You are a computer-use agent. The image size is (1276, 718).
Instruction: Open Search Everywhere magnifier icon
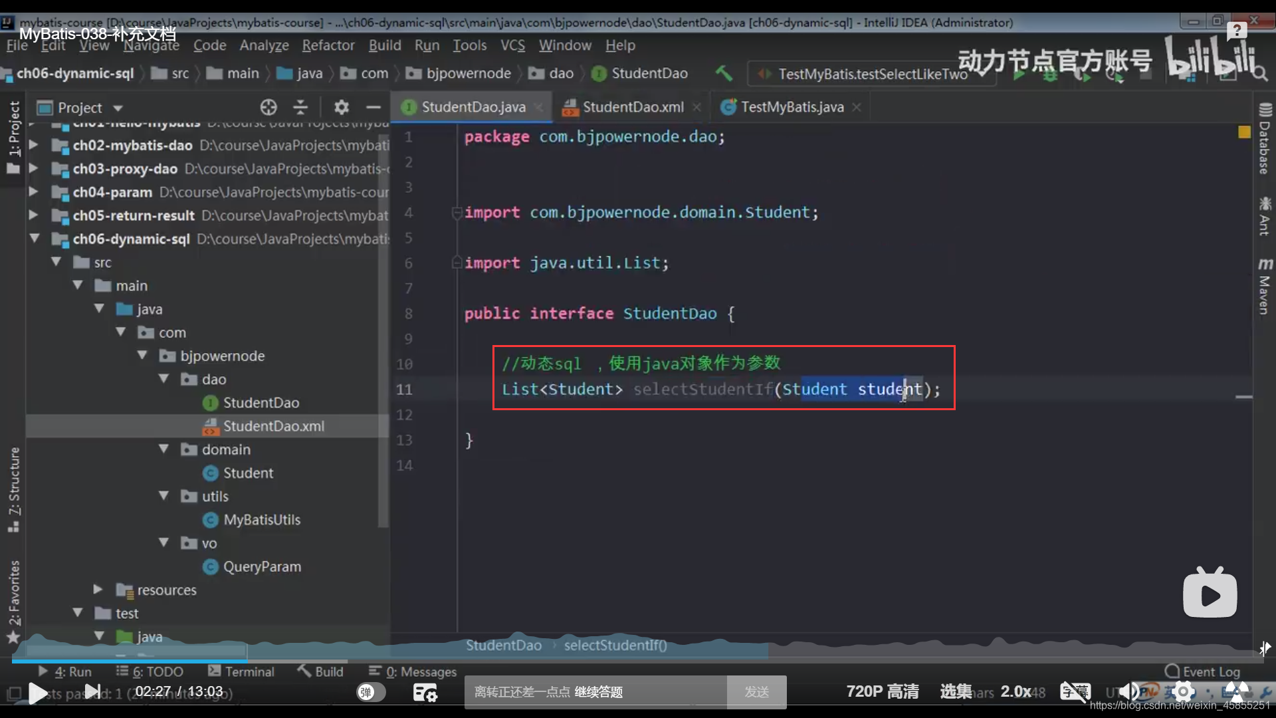pos(1260,73)
